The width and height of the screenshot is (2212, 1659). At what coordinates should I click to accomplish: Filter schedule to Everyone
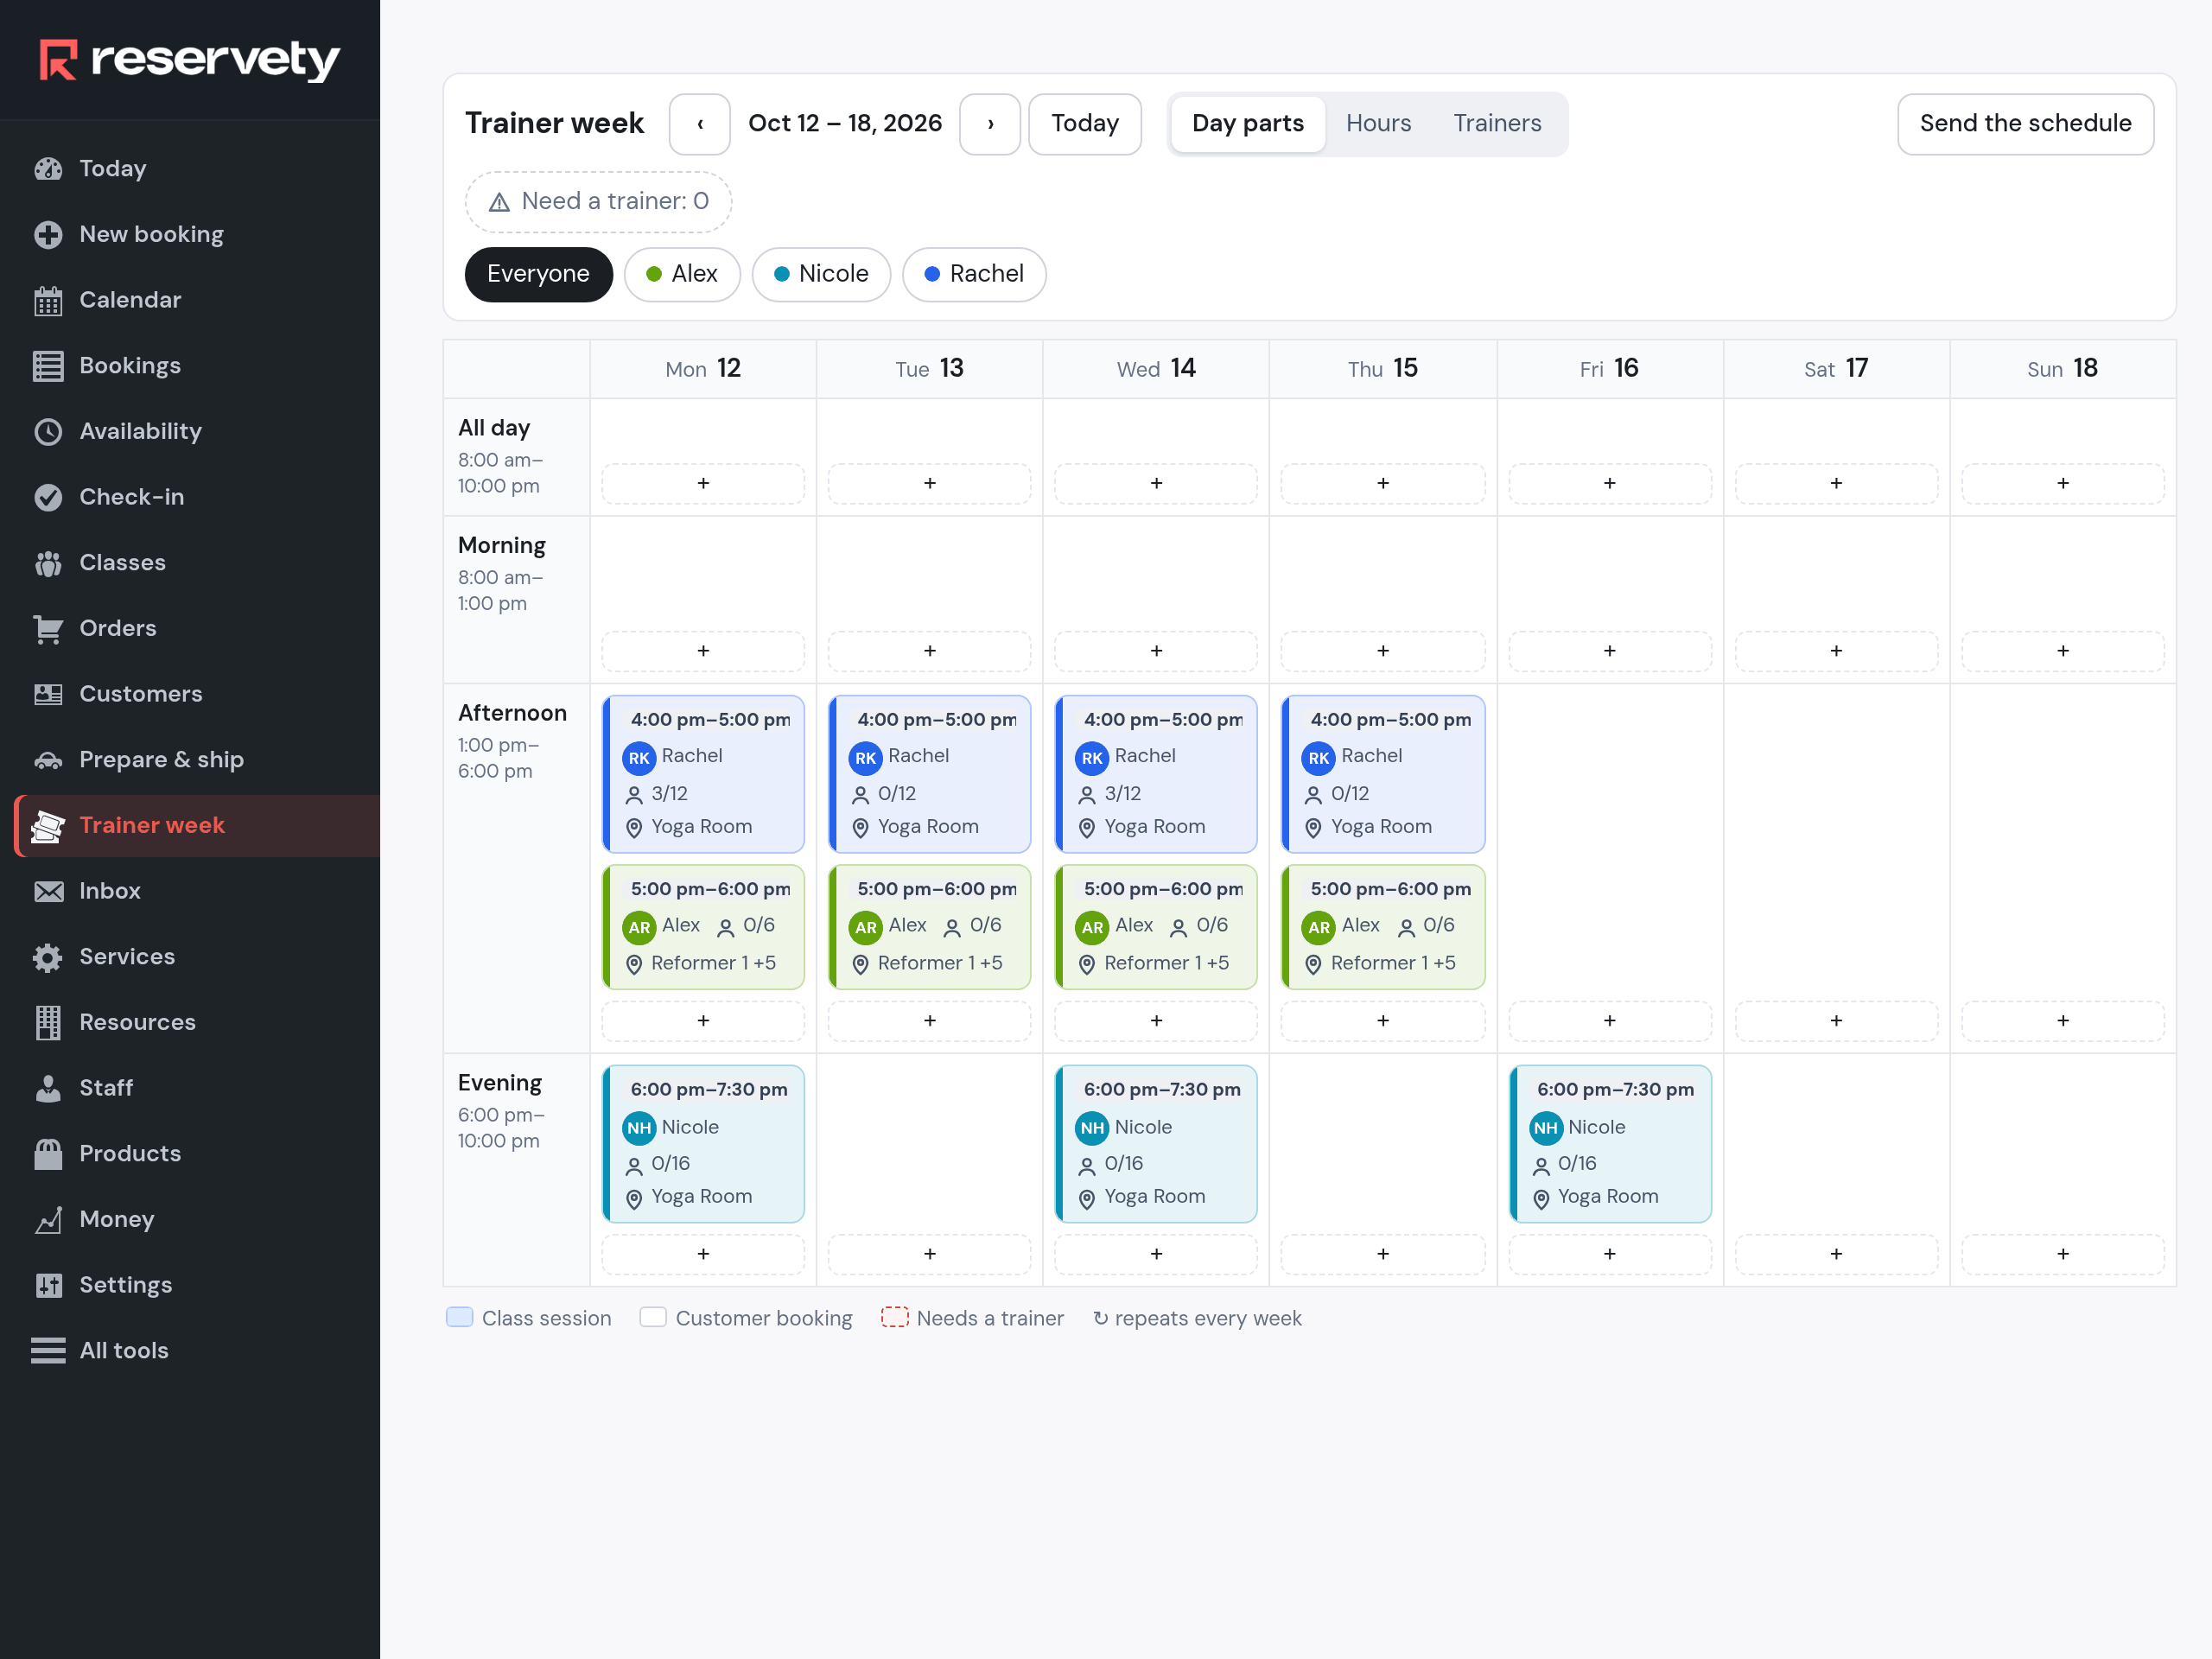[x=538, y=274]
